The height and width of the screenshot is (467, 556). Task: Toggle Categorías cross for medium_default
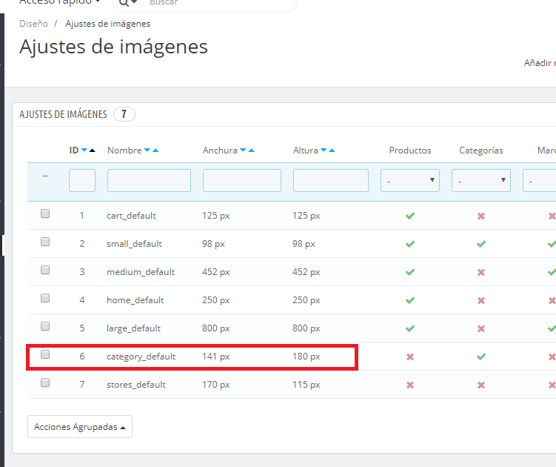[x=480, y=272]
